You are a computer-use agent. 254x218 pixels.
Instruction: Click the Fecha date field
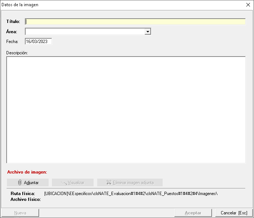38,41
